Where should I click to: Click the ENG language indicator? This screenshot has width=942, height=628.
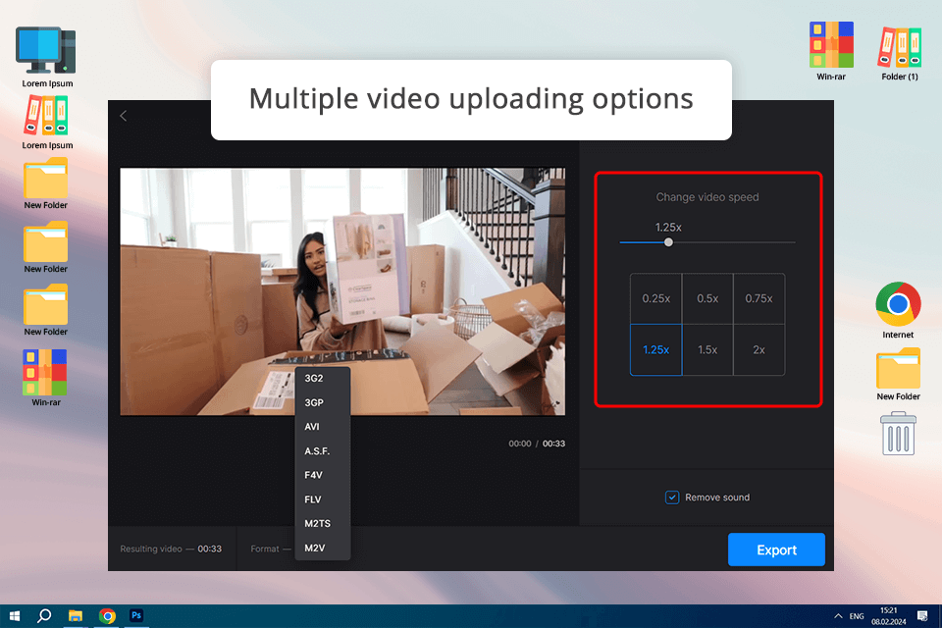pyautogui.click(x=857, y=616)
